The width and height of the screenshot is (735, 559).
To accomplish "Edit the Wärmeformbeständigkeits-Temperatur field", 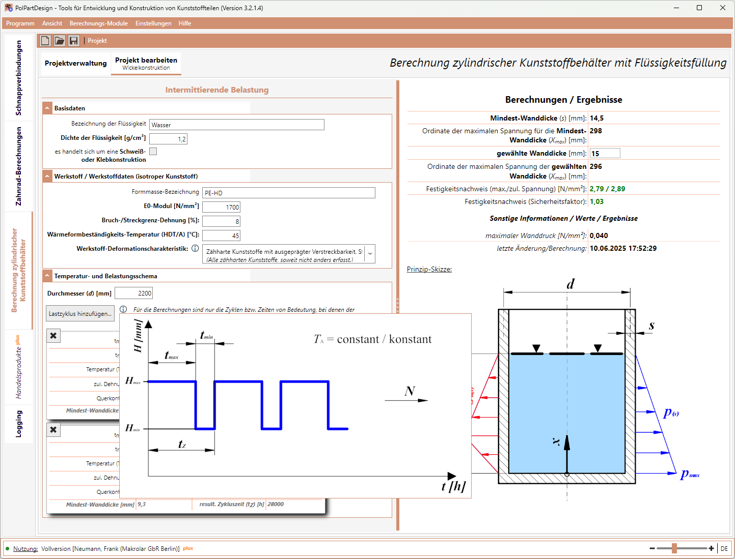I will click(221, 236).
